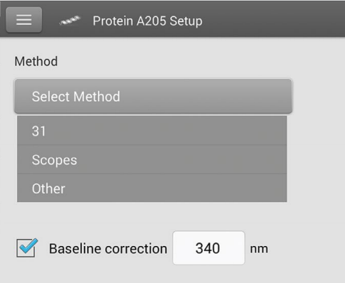This screenshot has width=345, height=283.
Task: Collapse the open Method list via its header
Action: click(x=153, y=96)
